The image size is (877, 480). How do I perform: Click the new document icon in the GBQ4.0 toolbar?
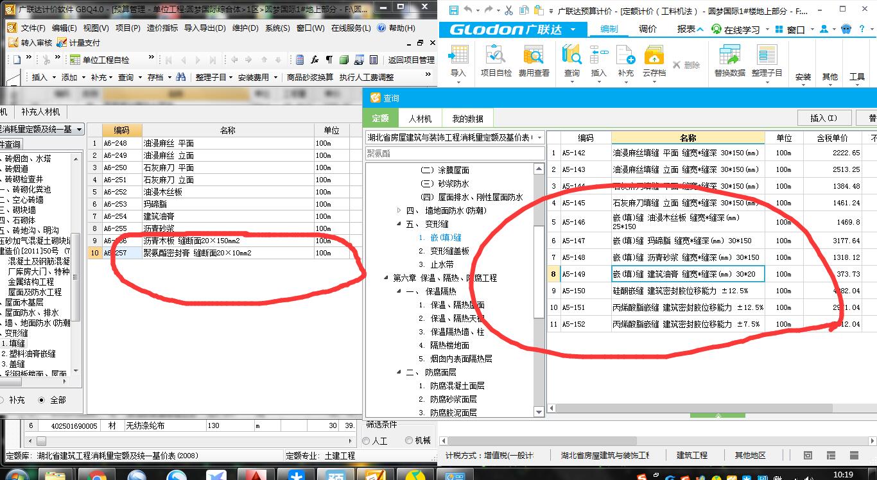click(x=17, y=60)
